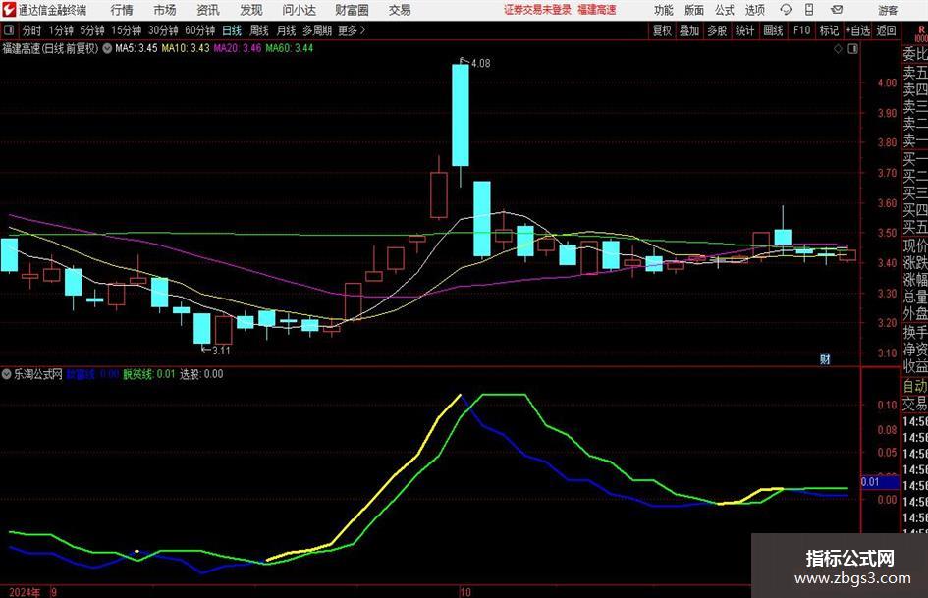Click the red R 1000 icon
This screenshot has width=928, height=598.
pos(921,34)
